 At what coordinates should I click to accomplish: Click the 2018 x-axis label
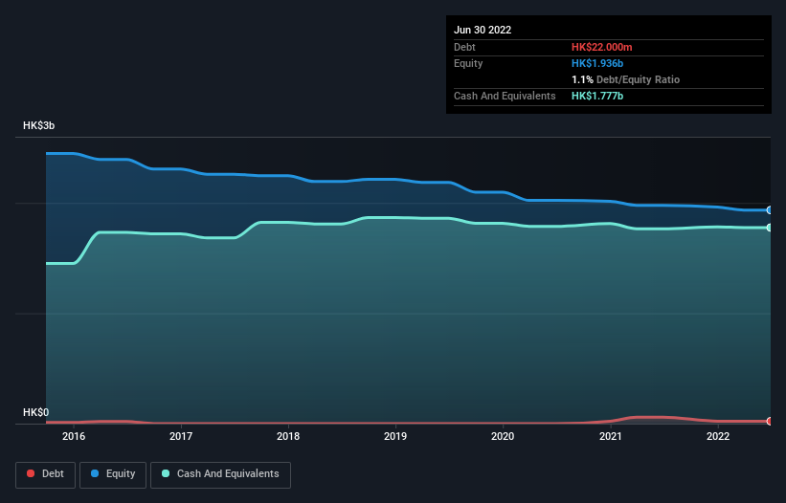coord(288,436)
